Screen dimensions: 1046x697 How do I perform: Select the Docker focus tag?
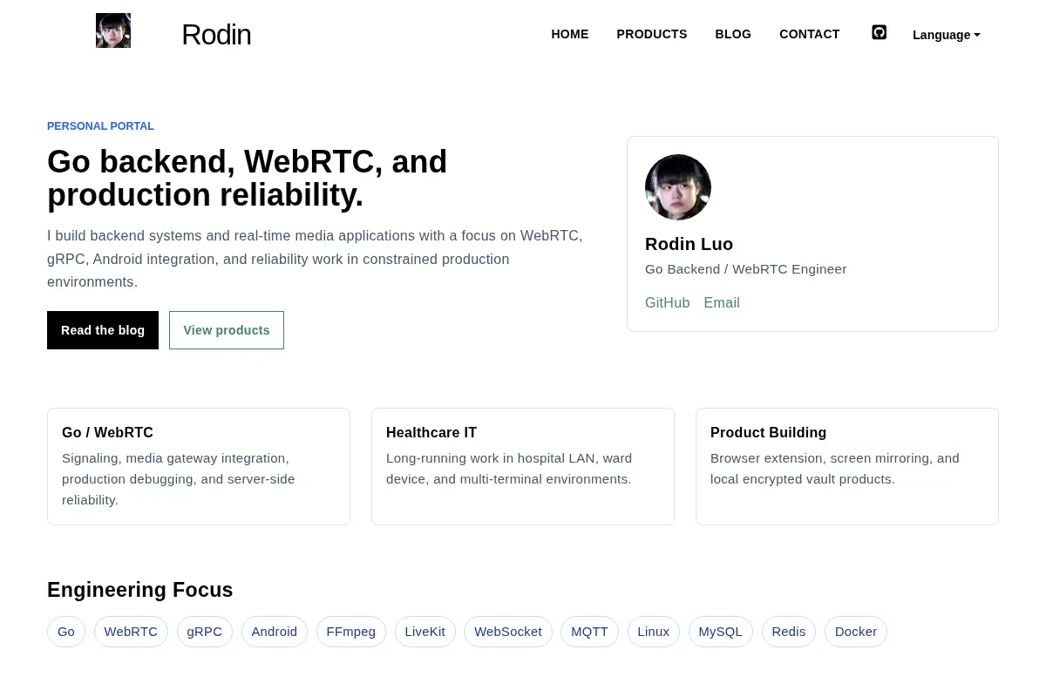tap(856, 632)
